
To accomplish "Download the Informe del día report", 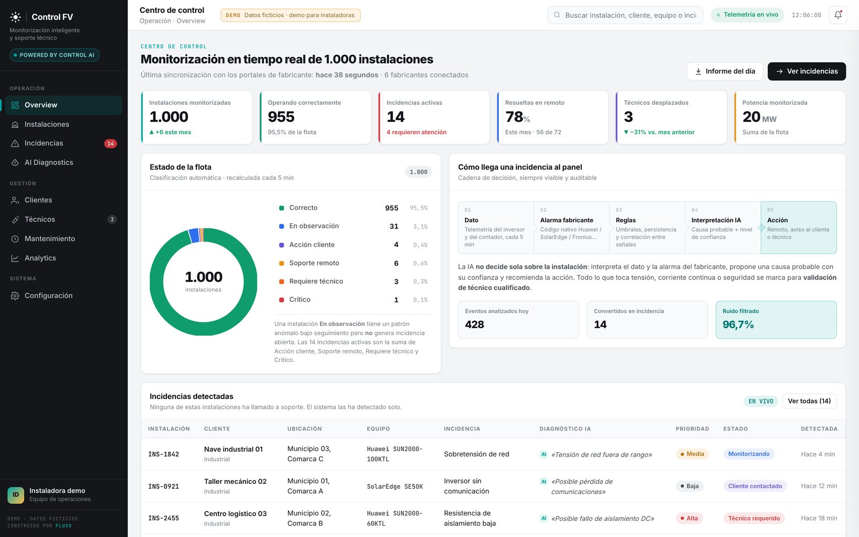I will [725, 71].
